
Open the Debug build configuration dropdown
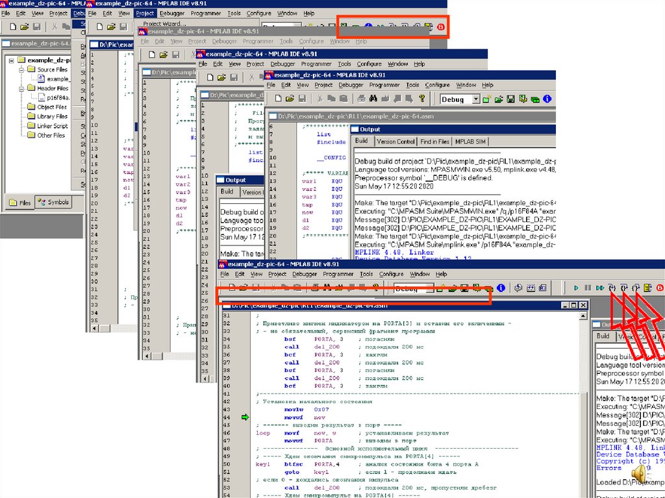(475, 99)
